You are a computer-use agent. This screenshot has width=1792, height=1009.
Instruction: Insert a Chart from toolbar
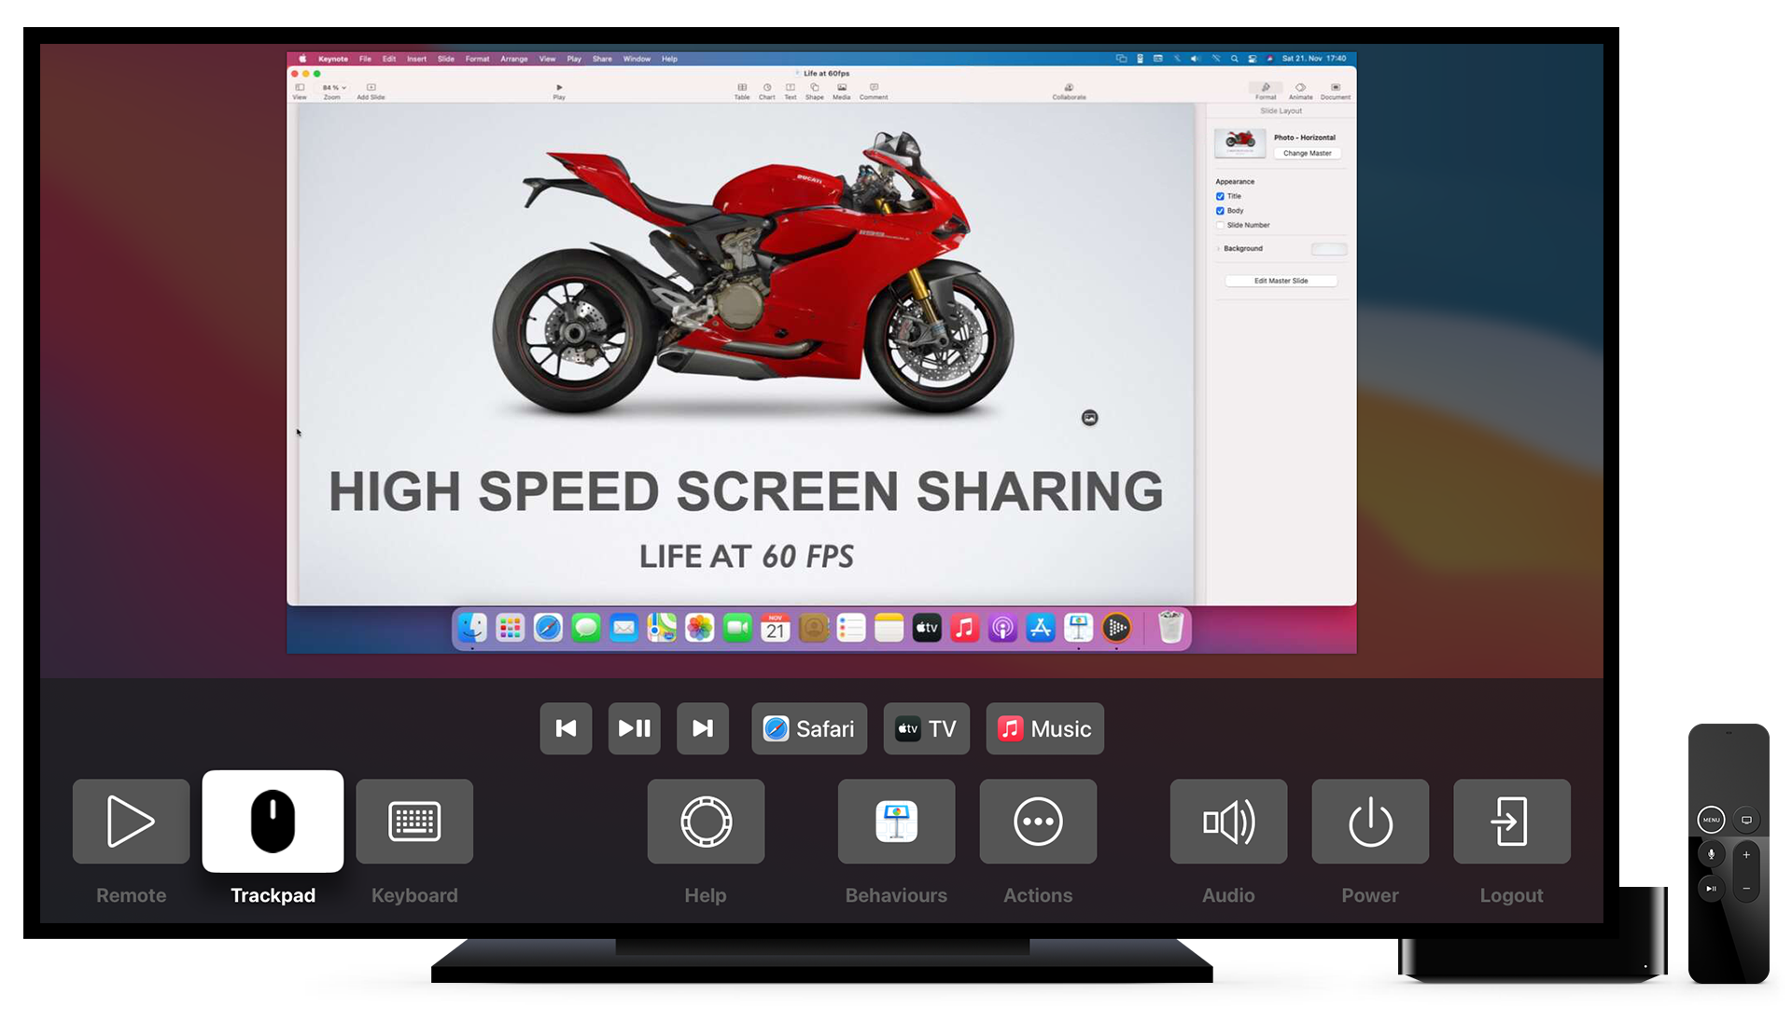point(767,90)
